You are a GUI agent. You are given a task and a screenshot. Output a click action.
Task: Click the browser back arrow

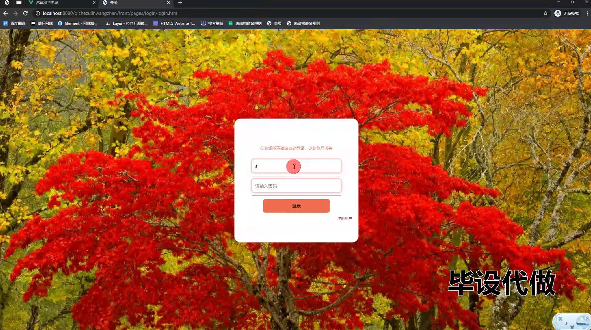[5, 13]
